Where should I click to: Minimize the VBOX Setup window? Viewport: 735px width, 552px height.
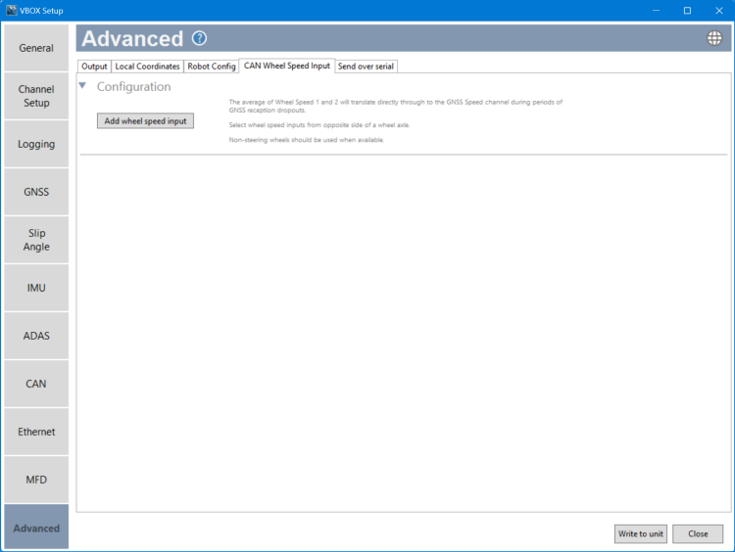click(656, 11)
